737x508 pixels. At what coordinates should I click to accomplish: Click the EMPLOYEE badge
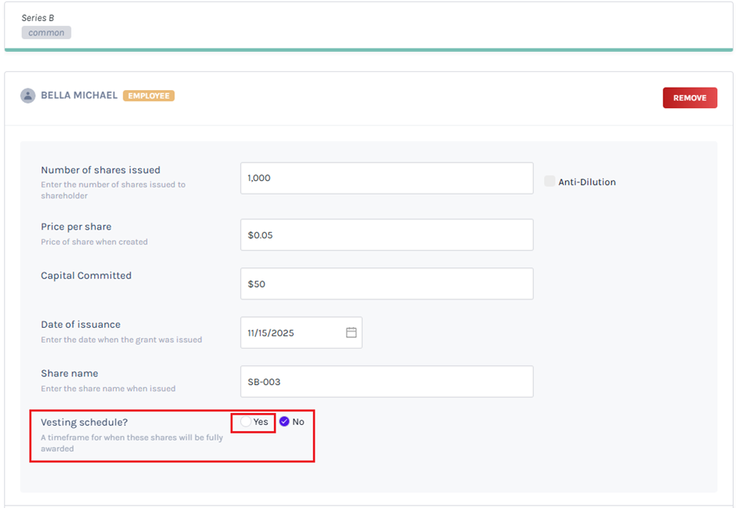[148, 96]
